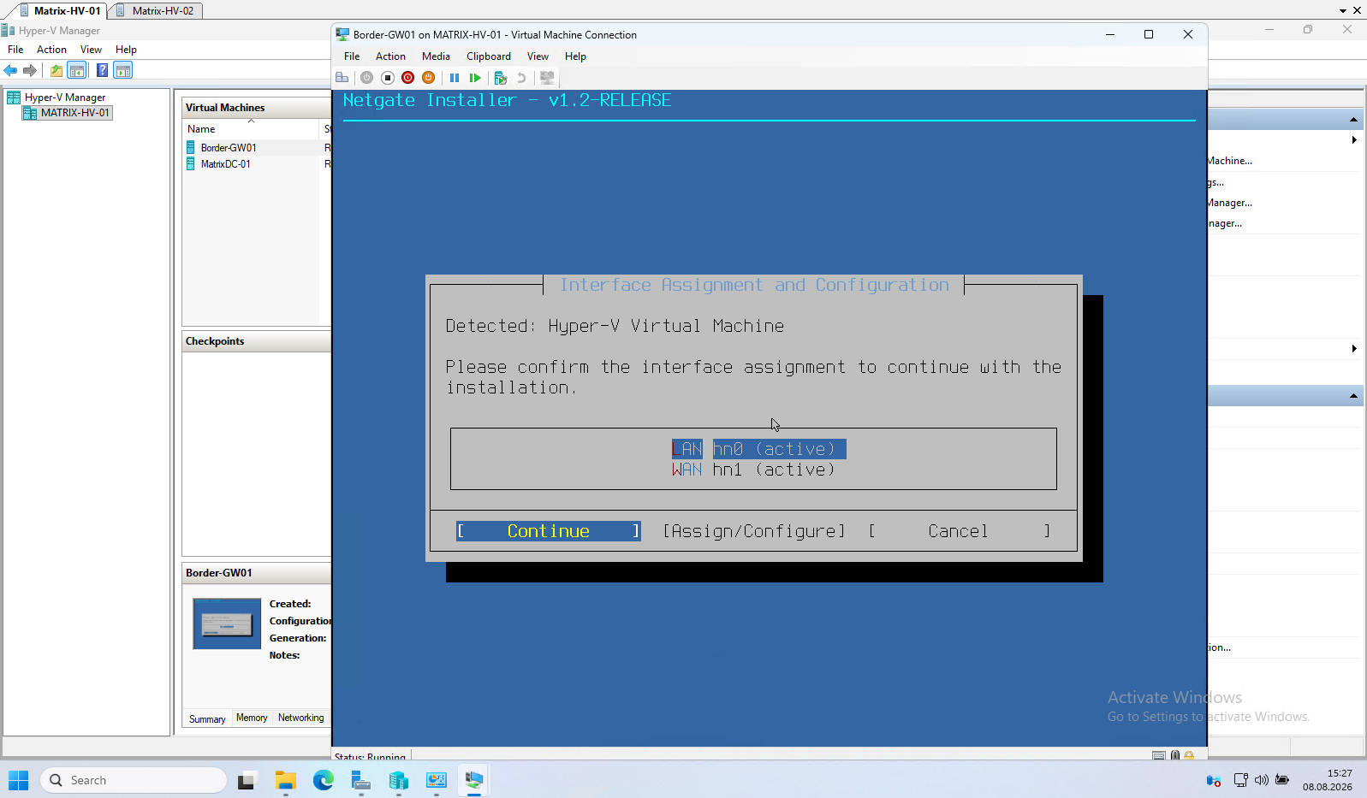The image size is (1367, 798).
Task: Open the dropdown arrow at the tab strip's right end
Action: click(1343, 11)
